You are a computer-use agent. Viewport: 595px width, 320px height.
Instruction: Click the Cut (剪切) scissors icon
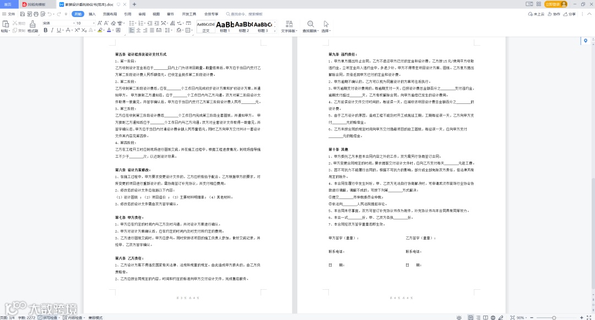[15, 24]
